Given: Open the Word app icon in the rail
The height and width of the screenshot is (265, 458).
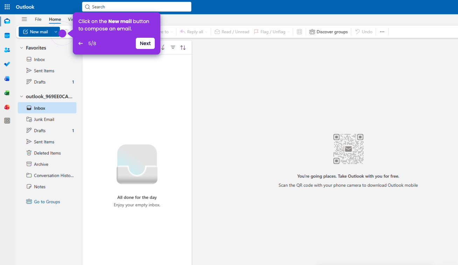Looking at the screenshot, I should (x=7, y=79).
